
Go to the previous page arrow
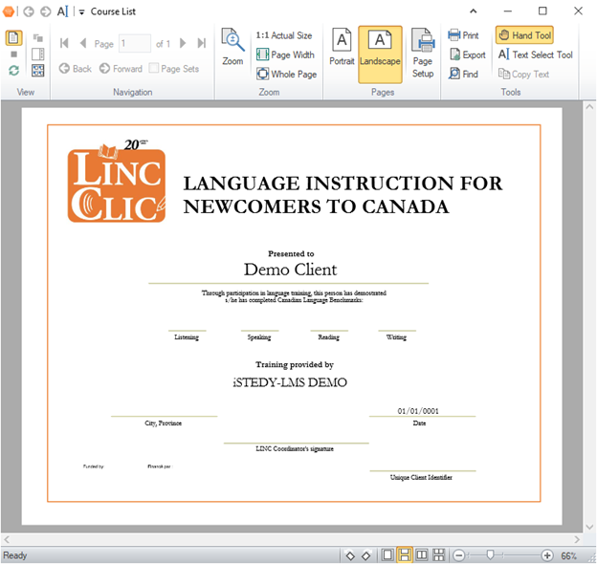(x=83, y=43)
